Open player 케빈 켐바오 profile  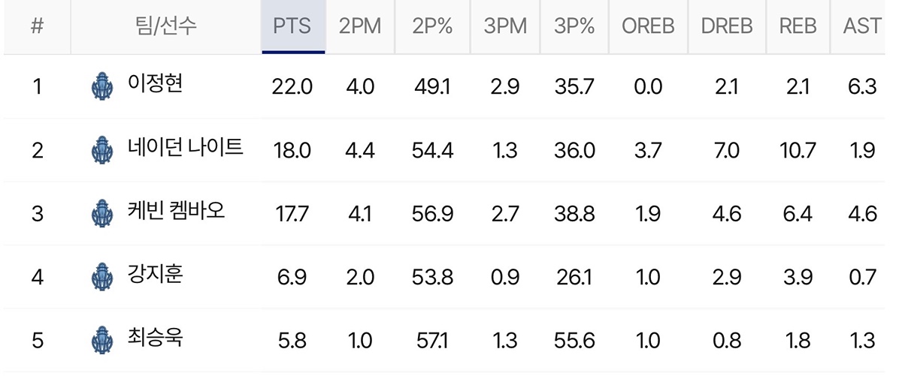coord(176,211)
